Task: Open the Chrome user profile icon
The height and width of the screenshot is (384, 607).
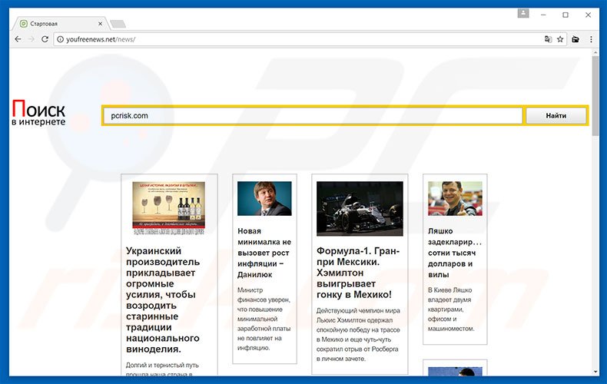Action: point(523,14)
